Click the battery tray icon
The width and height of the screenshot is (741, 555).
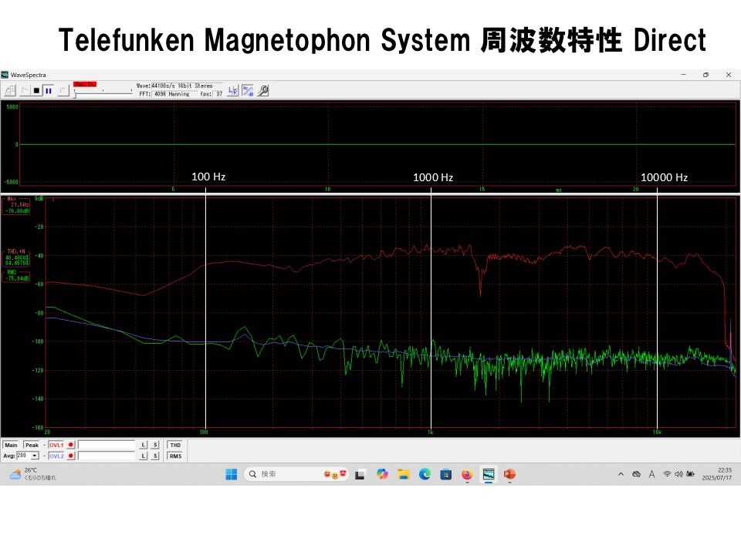pyautogui.click(x=690, y=474)
